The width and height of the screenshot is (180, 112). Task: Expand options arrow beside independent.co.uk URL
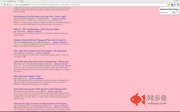35,53
